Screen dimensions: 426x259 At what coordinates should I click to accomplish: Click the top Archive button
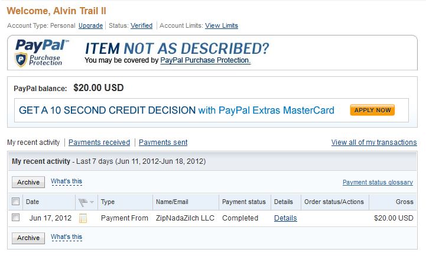coord(28,182)
